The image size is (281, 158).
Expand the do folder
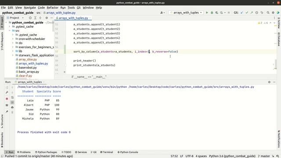point(13,43)
